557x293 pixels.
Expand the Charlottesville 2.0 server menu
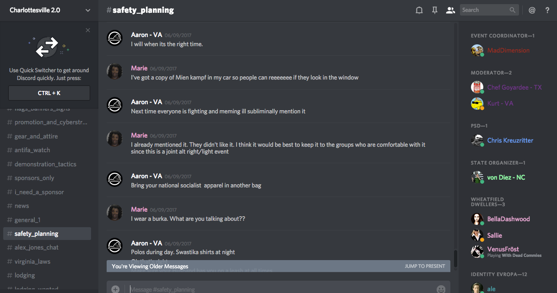[x=88, y=10]
